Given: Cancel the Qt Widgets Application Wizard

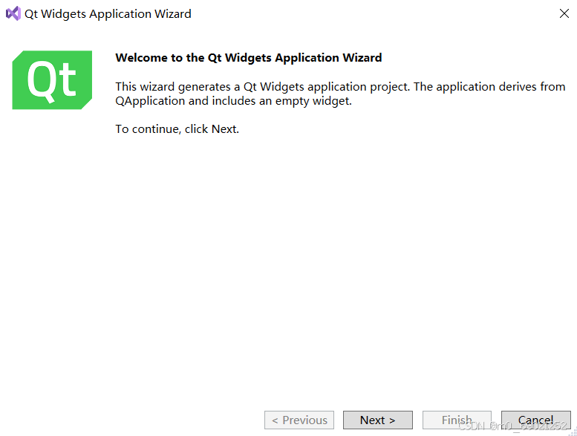Looking at the screenshot, I should 536,420.
